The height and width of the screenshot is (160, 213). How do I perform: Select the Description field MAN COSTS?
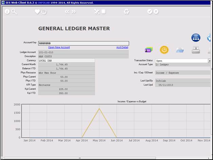point(83,56)
